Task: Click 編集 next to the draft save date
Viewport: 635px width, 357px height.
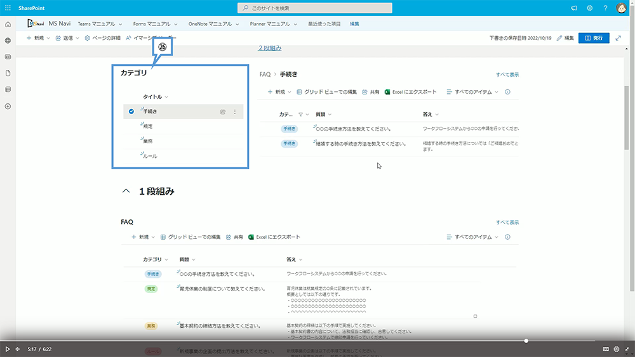Action: coord(565,38)
